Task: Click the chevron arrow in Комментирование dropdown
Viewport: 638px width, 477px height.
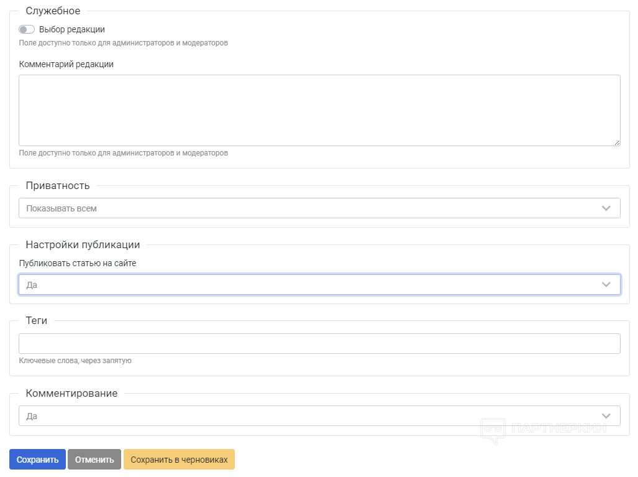Action: coord(606,416)
